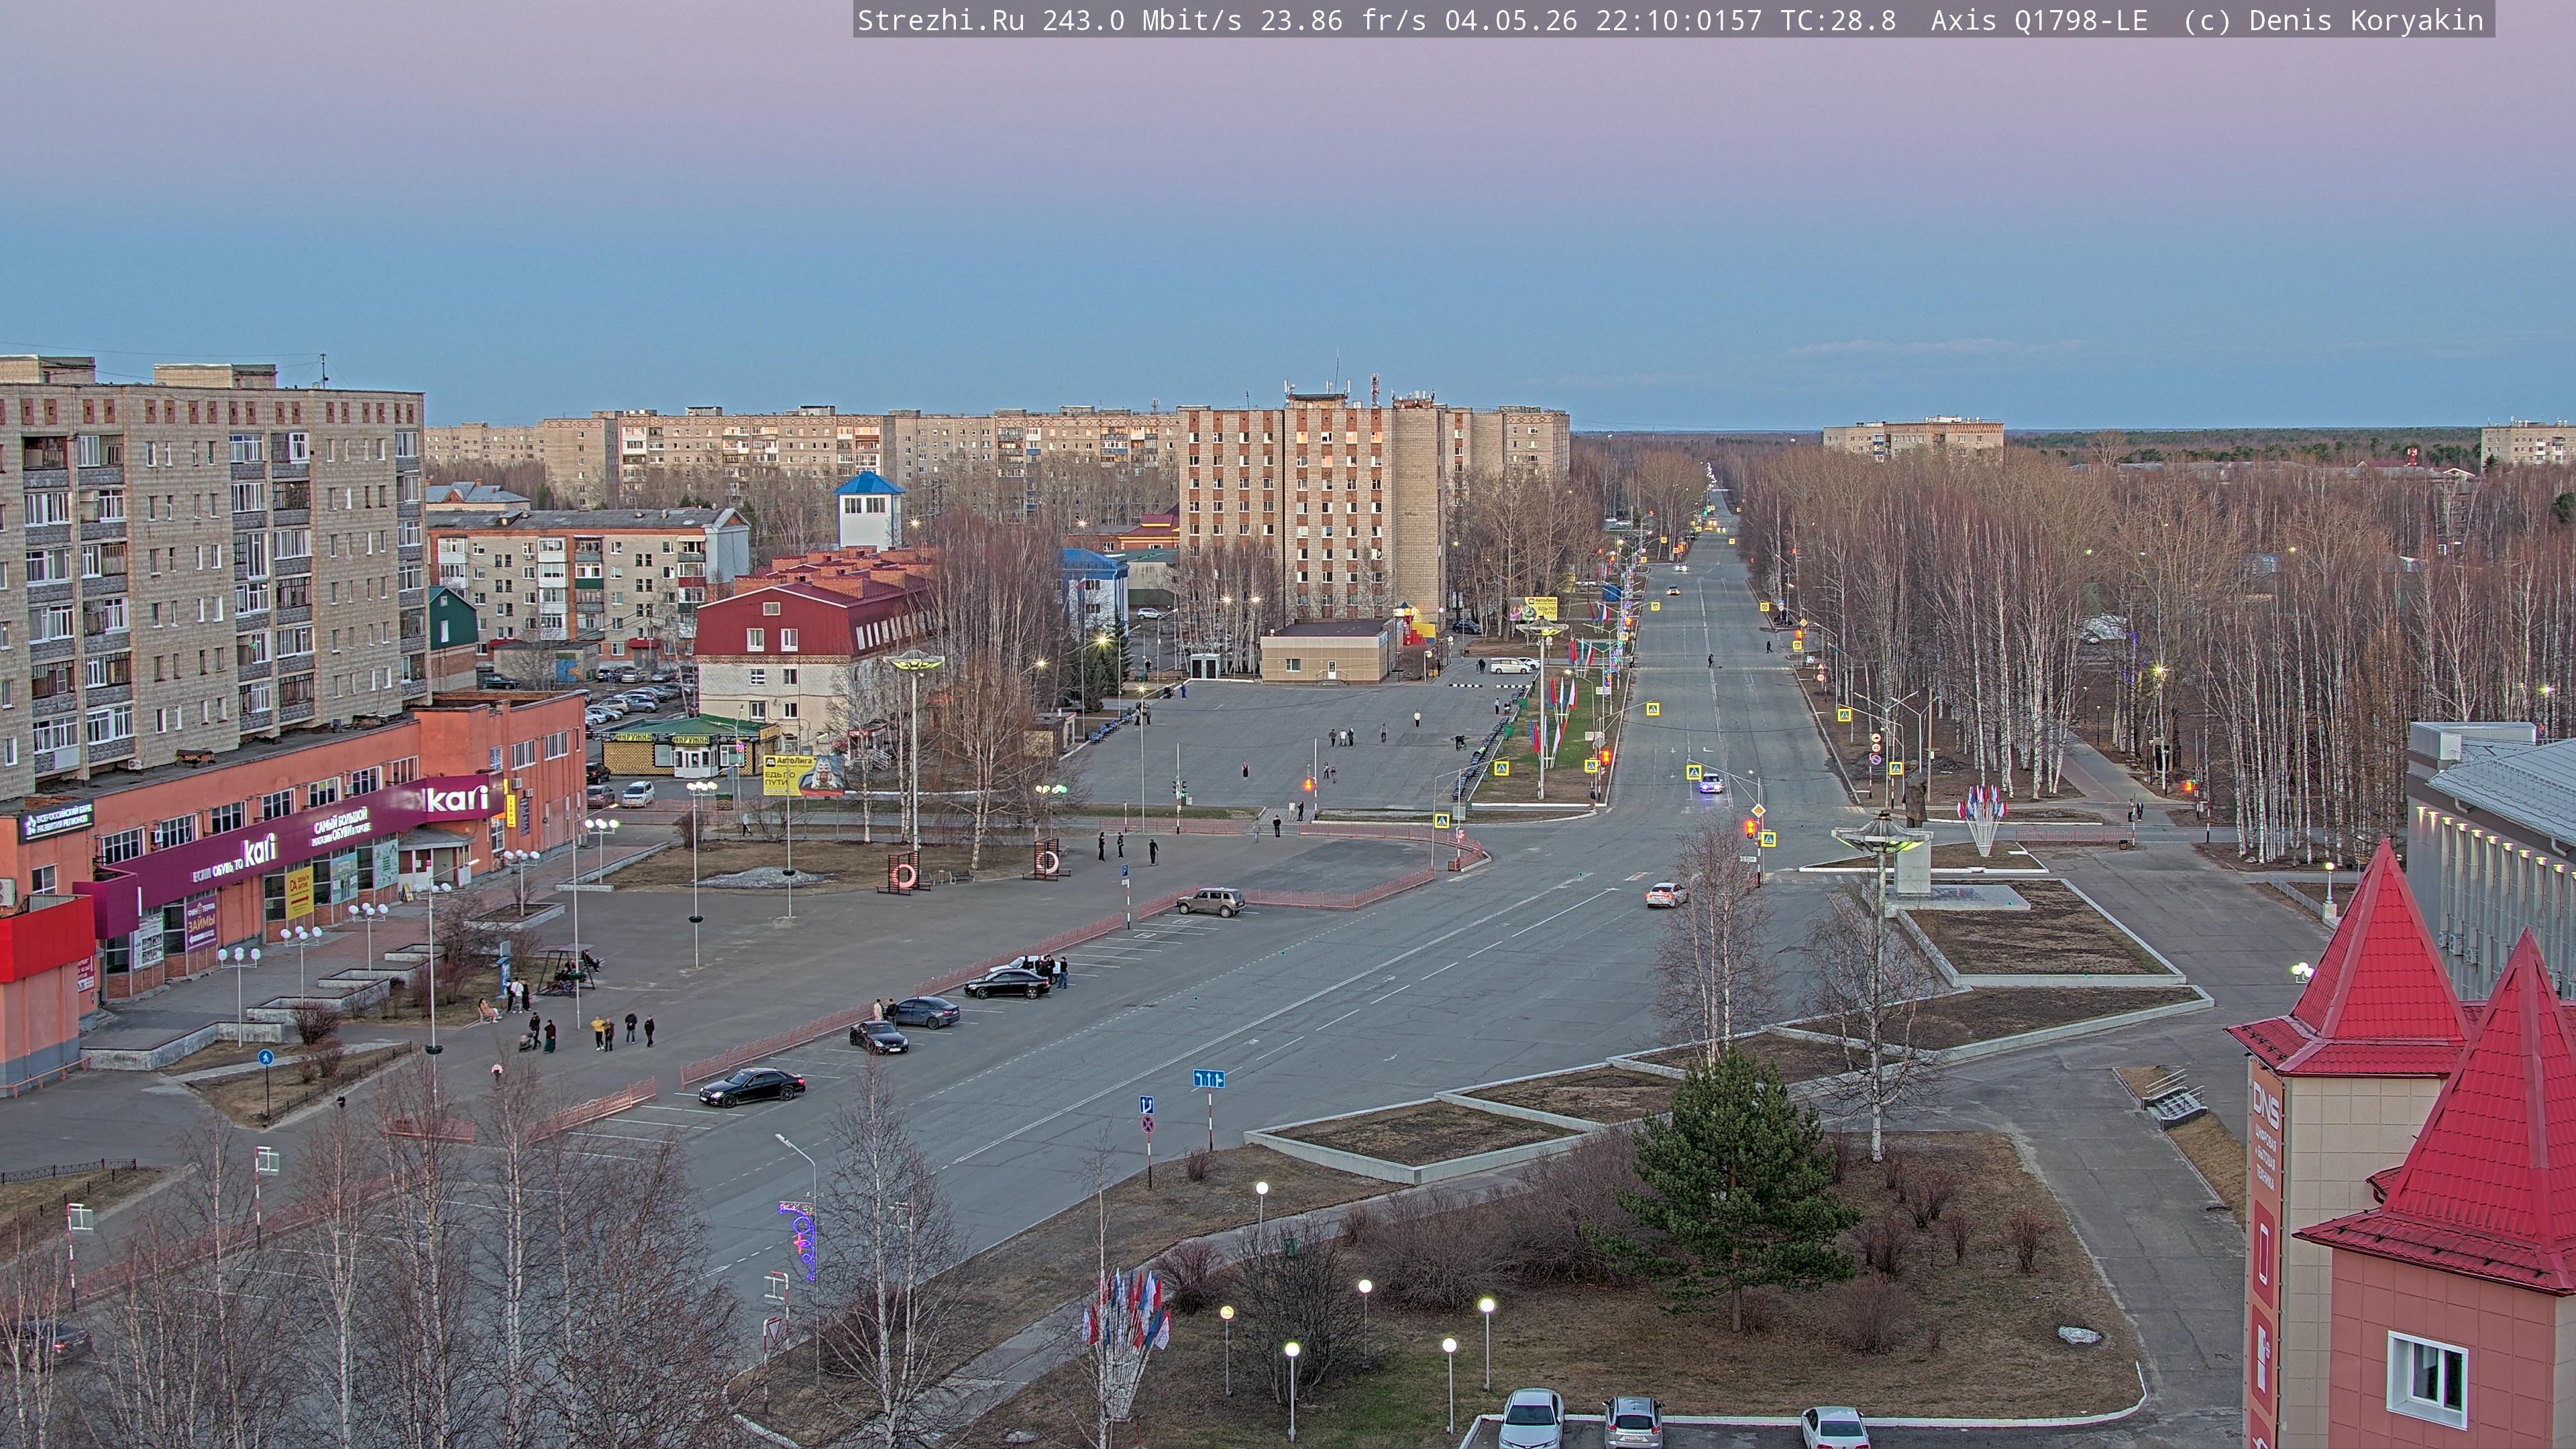Click the yellow billboard with a portrait
This screenshot has height=1449, width=2576.
click(x=804, y=775)
